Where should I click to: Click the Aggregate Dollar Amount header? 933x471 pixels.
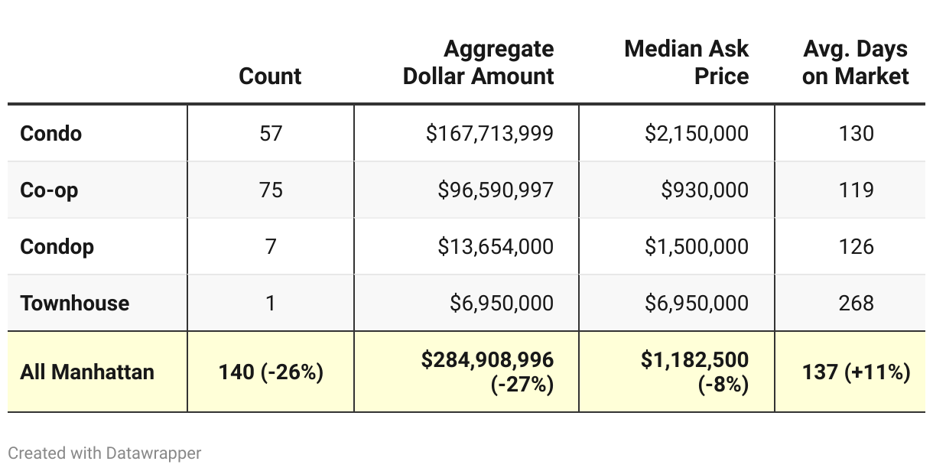click(x=479, y=63)
